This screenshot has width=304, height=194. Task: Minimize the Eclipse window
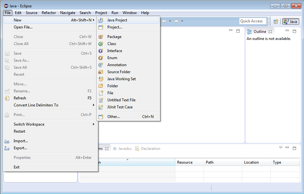coord(275,6)
